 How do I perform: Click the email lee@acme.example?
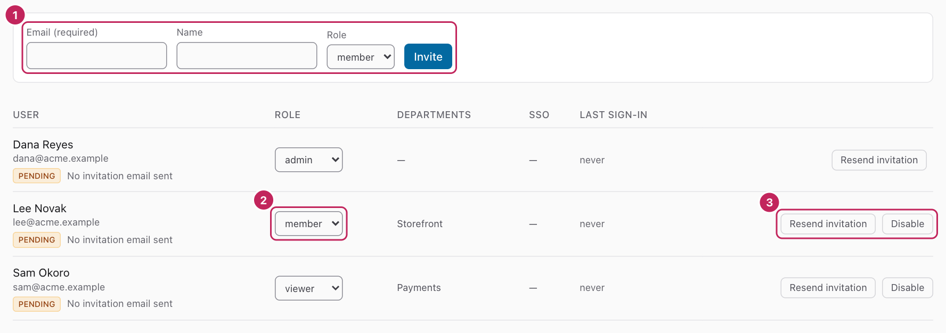tap(56, 222)
